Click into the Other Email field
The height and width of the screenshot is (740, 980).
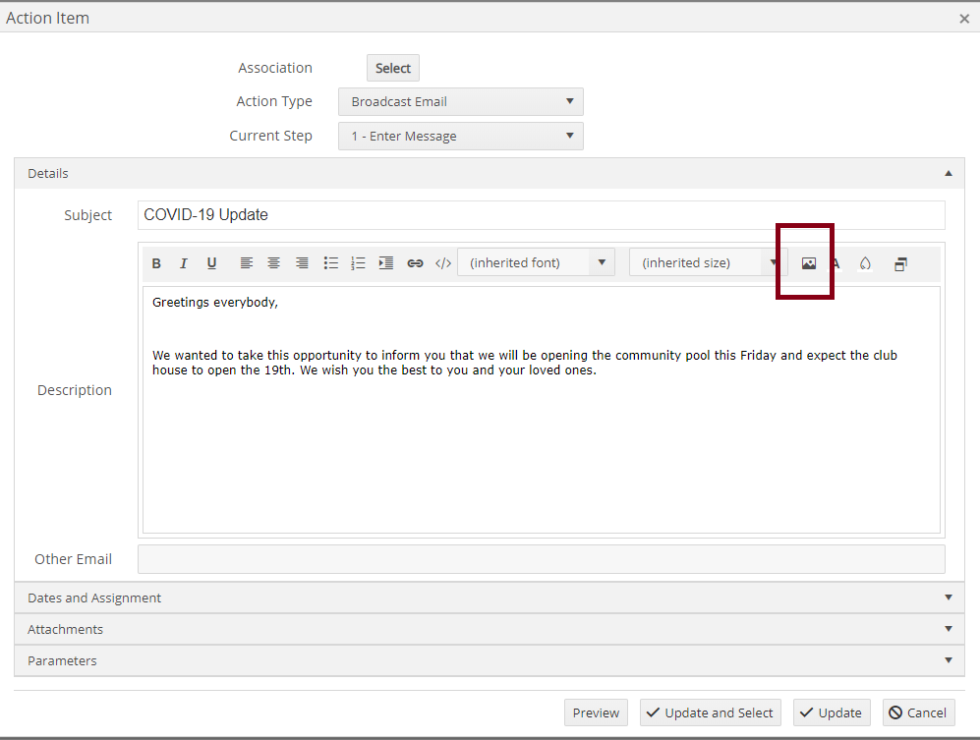pyautogui.click(x=542, y=559)
